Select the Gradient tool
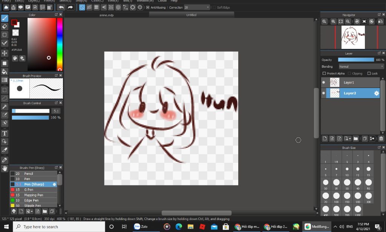Screen dimensions: 386x232 pyautogui.click(x=5, y=80)
